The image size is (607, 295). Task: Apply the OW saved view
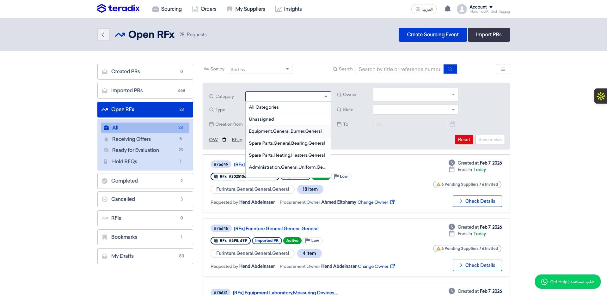[x=213, y=140]
